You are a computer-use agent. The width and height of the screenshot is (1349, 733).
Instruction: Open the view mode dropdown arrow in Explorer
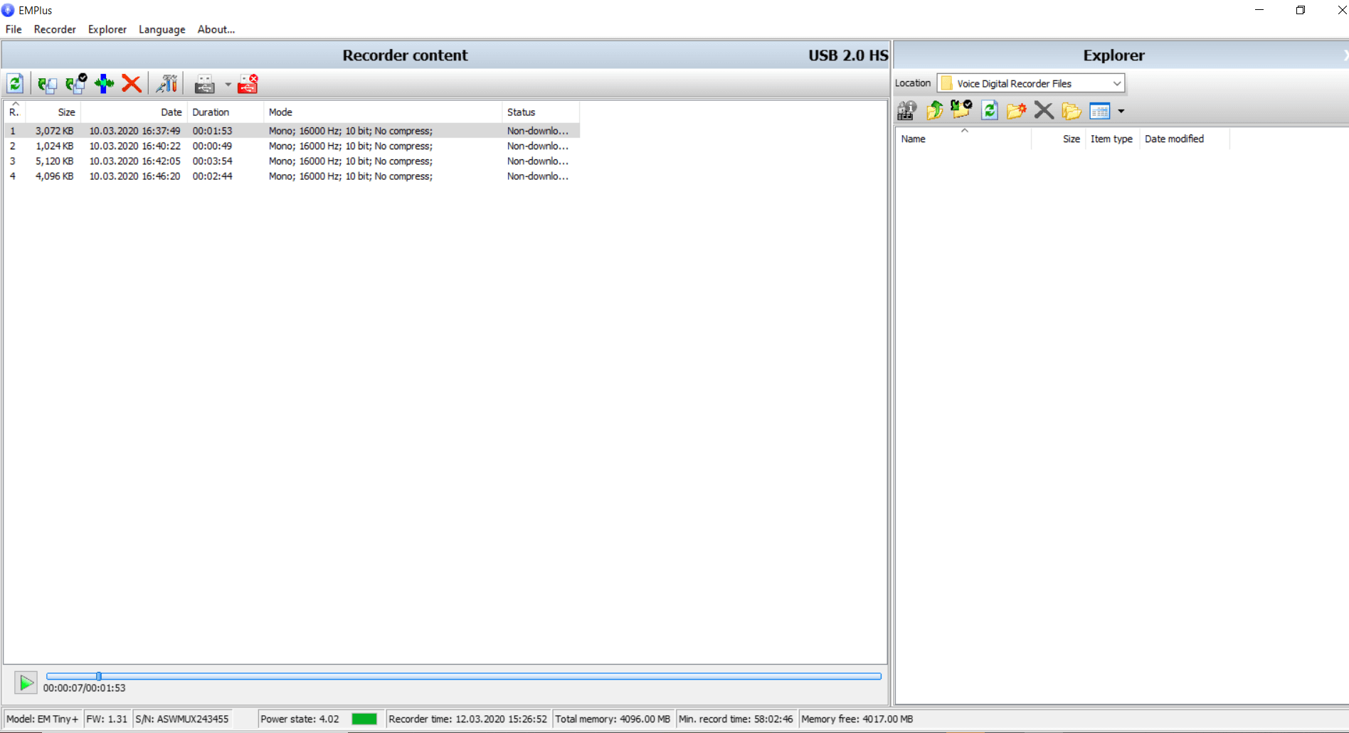(x=1121, y=112)
